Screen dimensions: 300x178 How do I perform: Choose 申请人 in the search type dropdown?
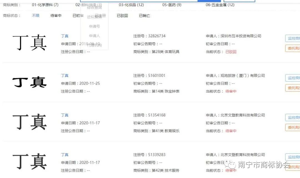click(x=94, y=35)
